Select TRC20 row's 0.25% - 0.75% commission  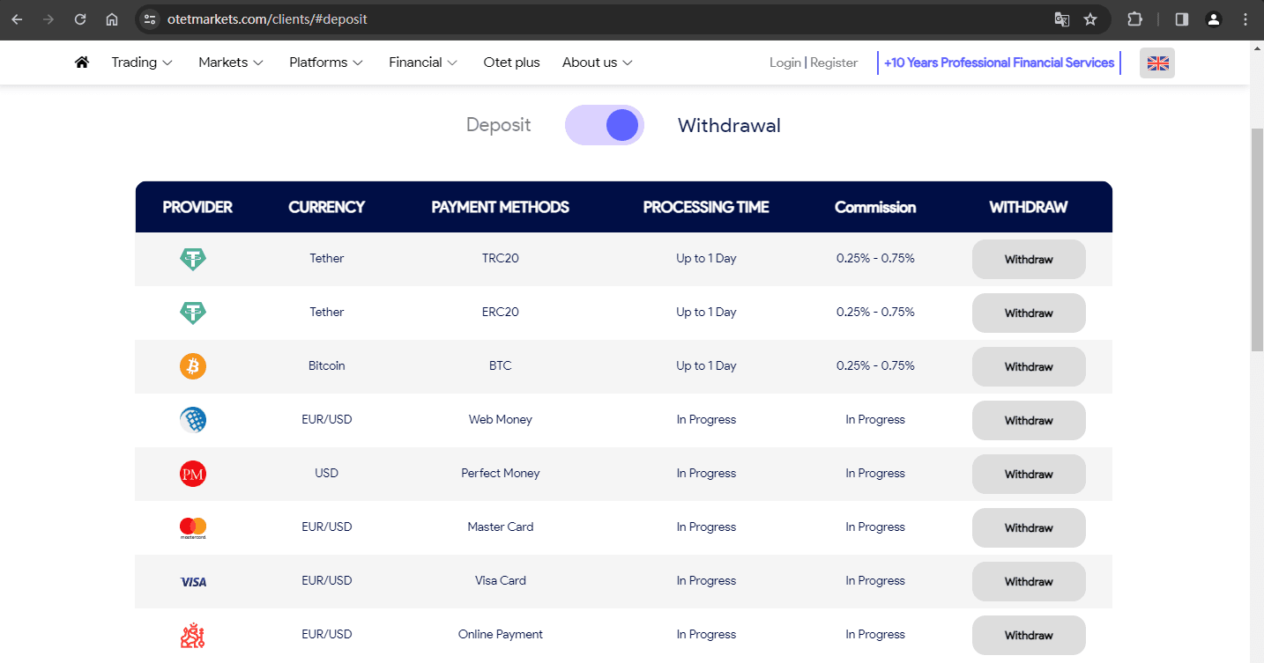point(875,259)
